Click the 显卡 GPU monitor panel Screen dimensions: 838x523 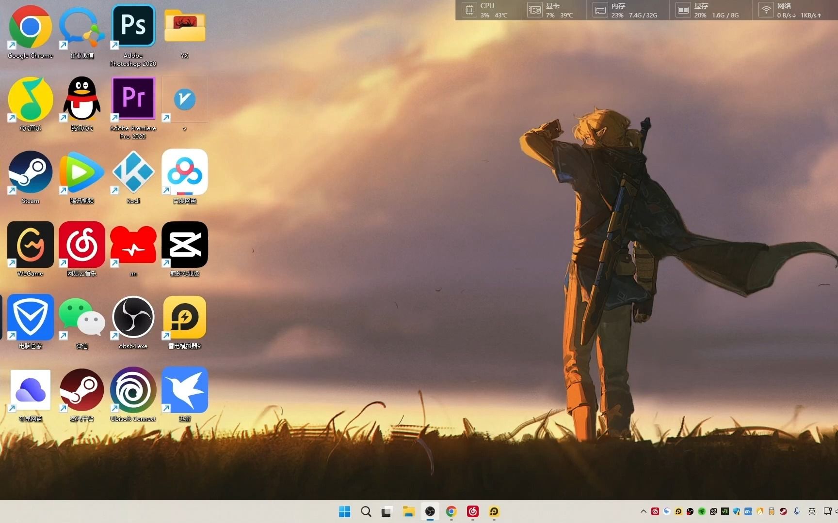click(554, 10)
